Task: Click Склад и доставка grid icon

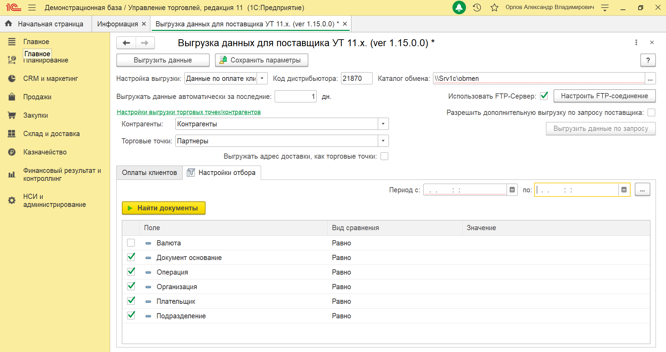Action: 12,134
